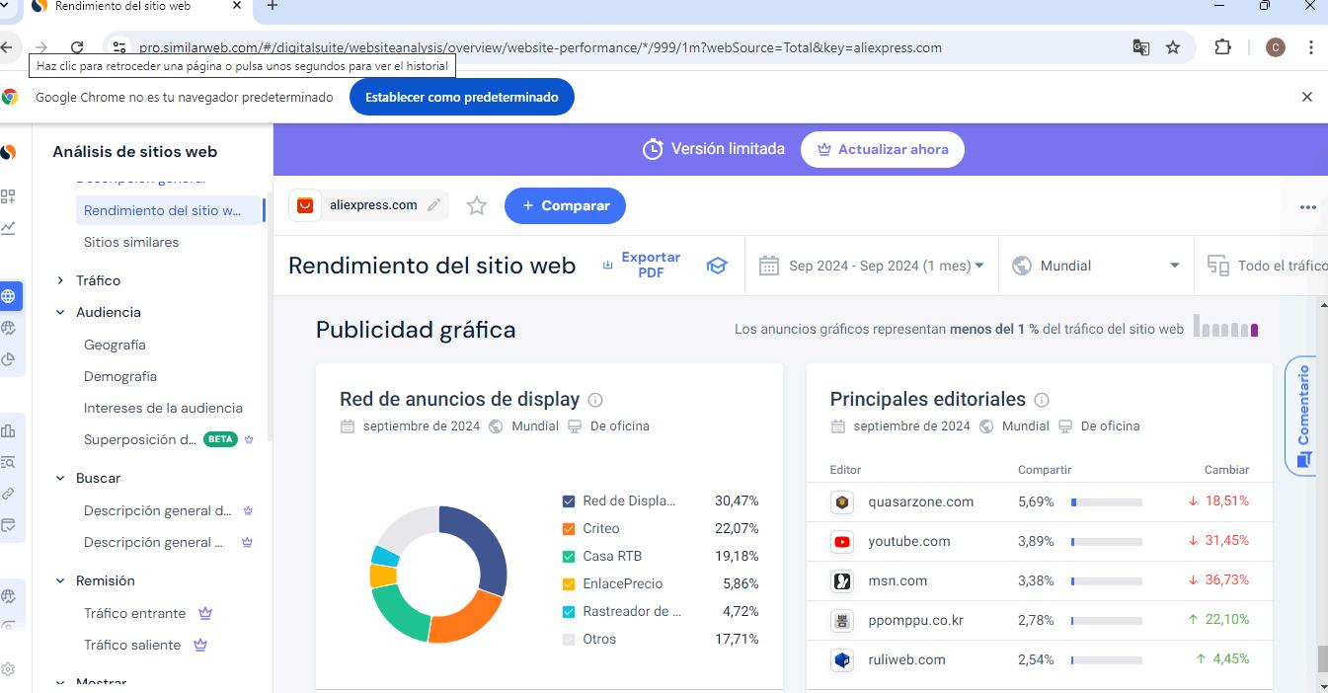Image resolution: width=1328 pixels, height=693 pixels.
Task: Click info icon beside Red de anuncios de display
Action: (595, 400)
